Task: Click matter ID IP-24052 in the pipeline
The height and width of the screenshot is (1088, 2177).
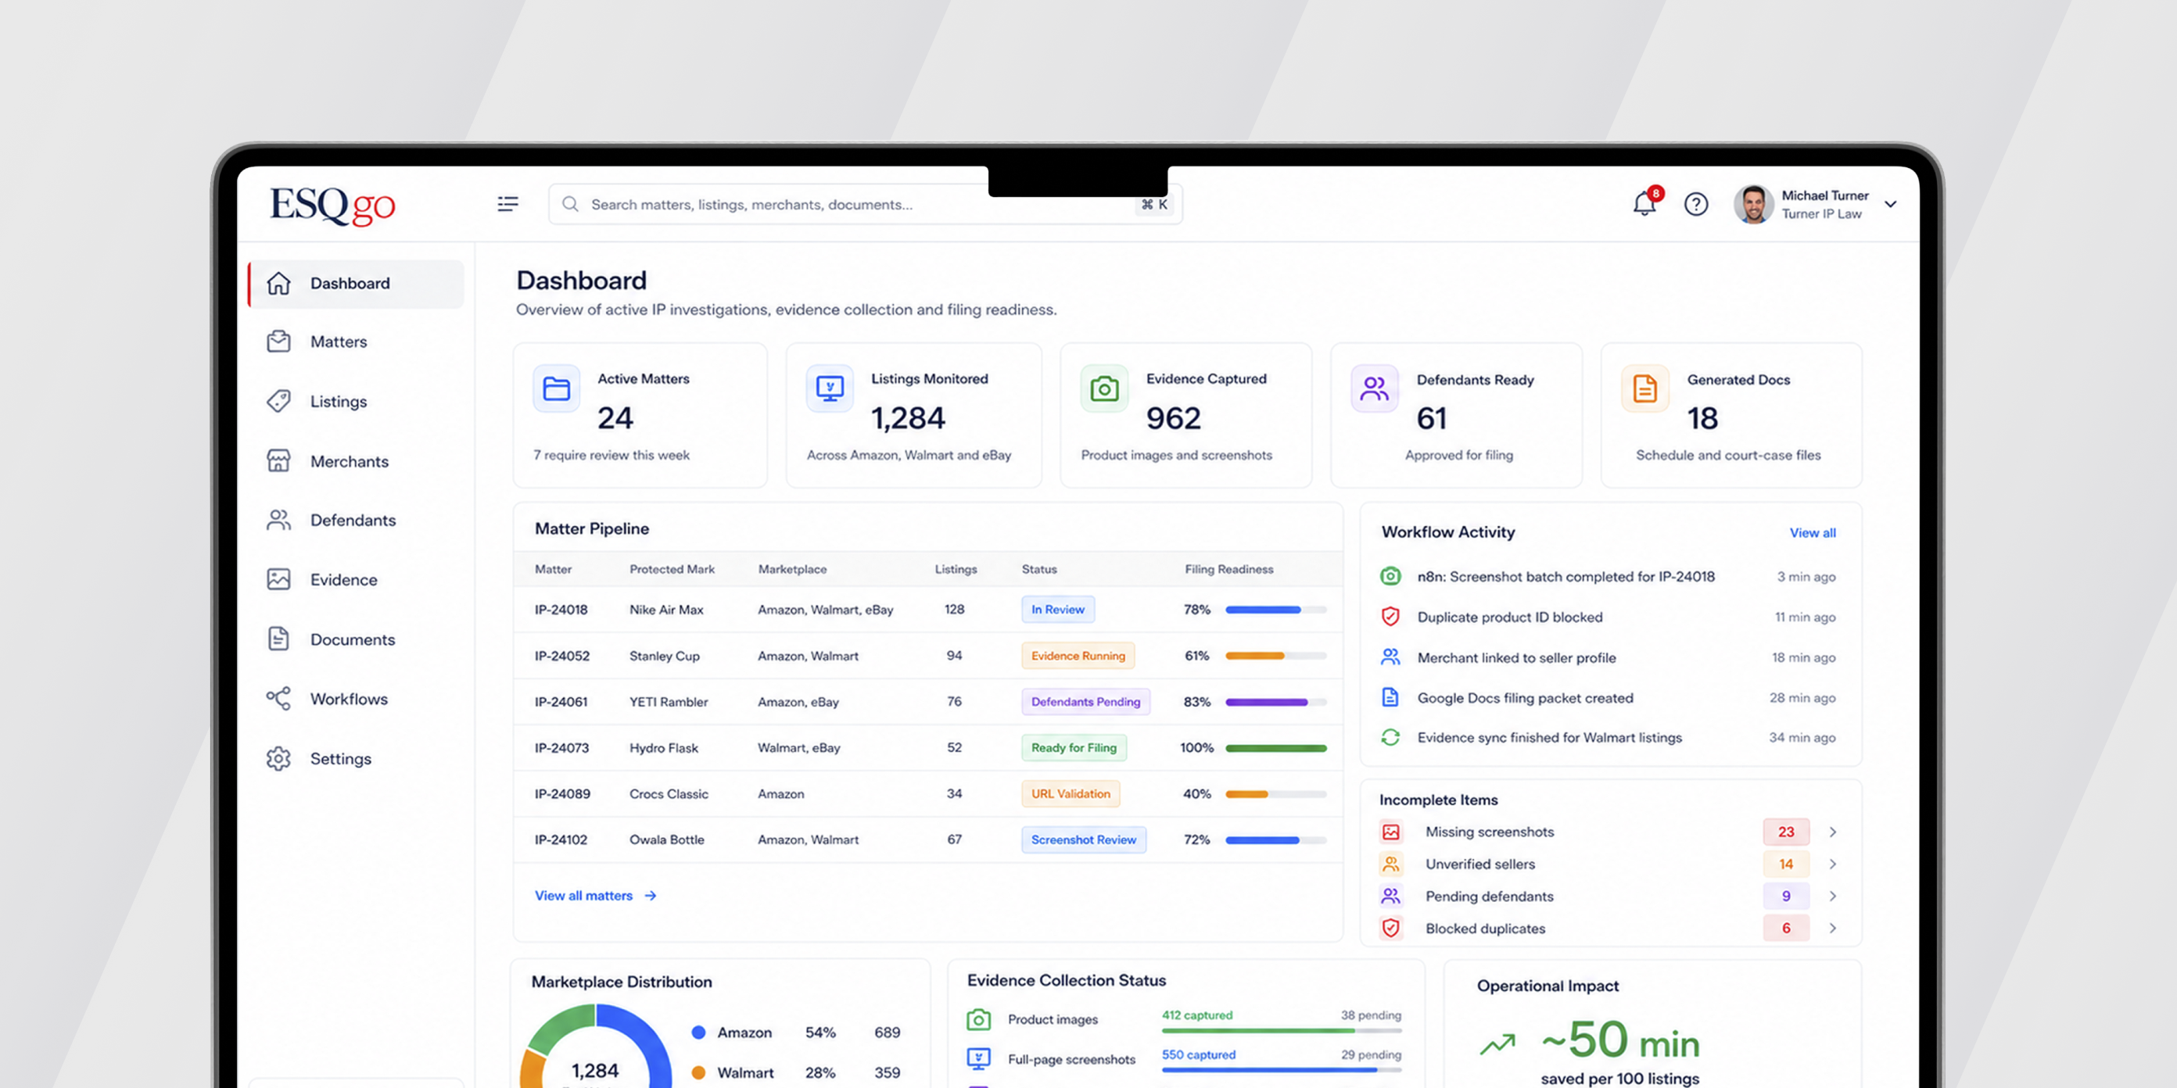Action: pyautogui.click(x=562, y=656)
